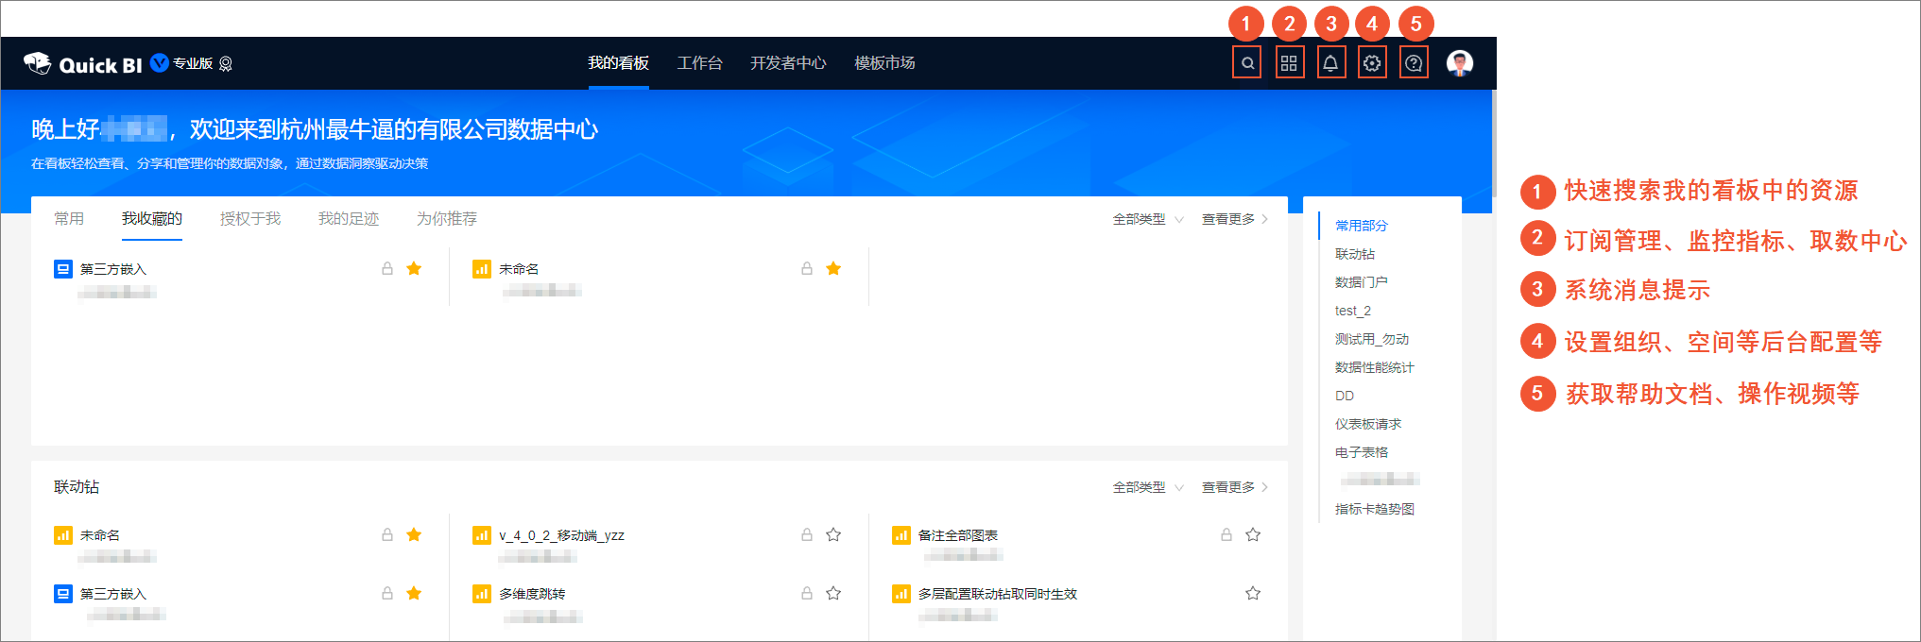Select the 我收藏的 tab
Image resolution: width=1921 pixels, height=642 pixels.
point(152,219)
